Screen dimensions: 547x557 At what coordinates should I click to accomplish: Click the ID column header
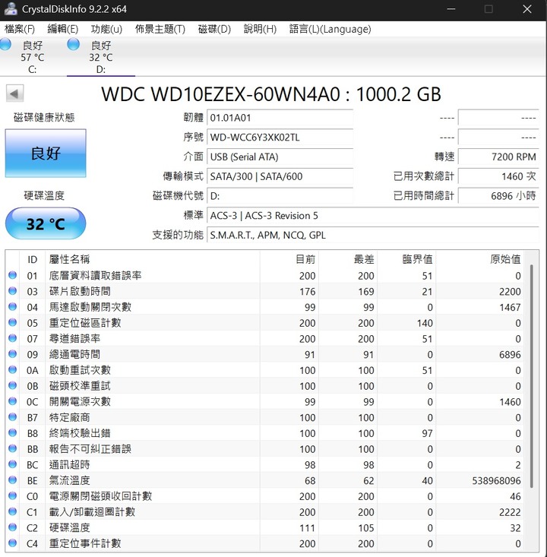[33, 259]
